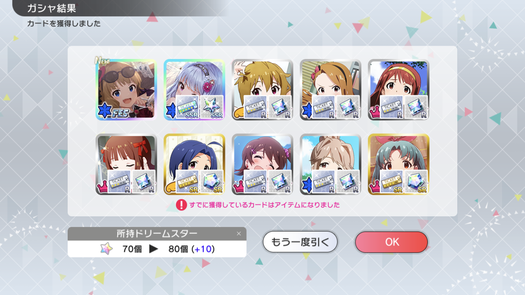The image size is (525, 295).
Task: Select the spiky blonde-haired R card
Action: (x=262, y=90)
